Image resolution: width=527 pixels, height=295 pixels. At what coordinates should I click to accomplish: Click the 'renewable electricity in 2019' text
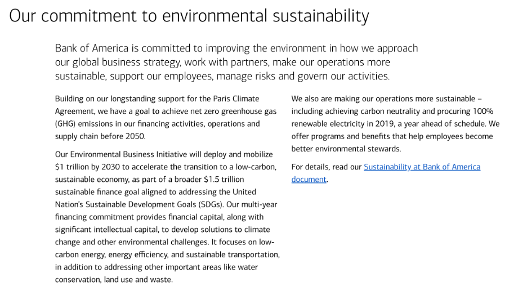point(342,124)
